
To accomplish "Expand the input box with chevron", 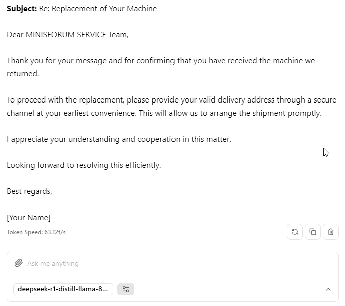I will 328,289.
